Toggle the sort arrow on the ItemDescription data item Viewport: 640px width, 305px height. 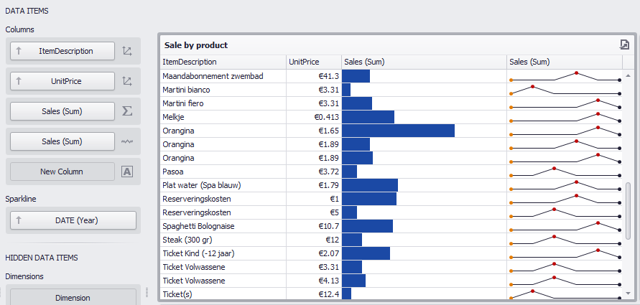coord(19,51)
